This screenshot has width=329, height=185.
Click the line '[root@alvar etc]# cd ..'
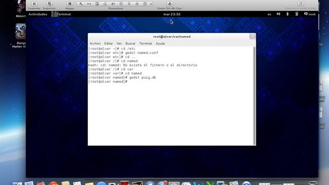pyautogui.click(x=112, y=57)
